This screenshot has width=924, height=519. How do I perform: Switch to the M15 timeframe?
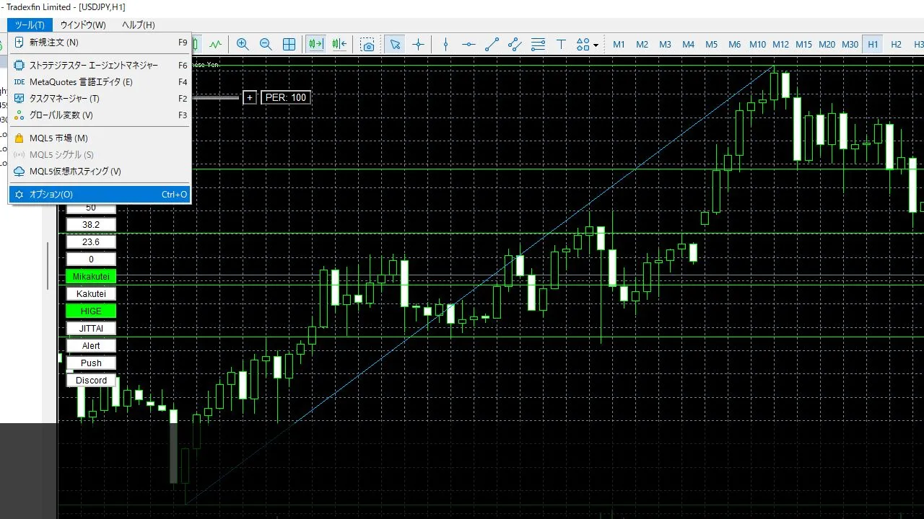[803, 44]
